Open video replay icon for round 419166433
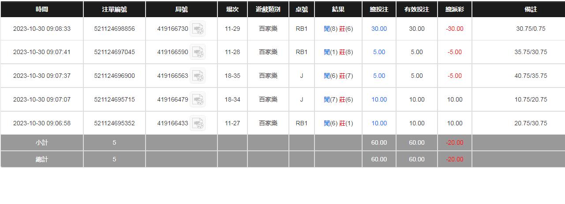Screen dimensions: 565x204 [198, 124]
